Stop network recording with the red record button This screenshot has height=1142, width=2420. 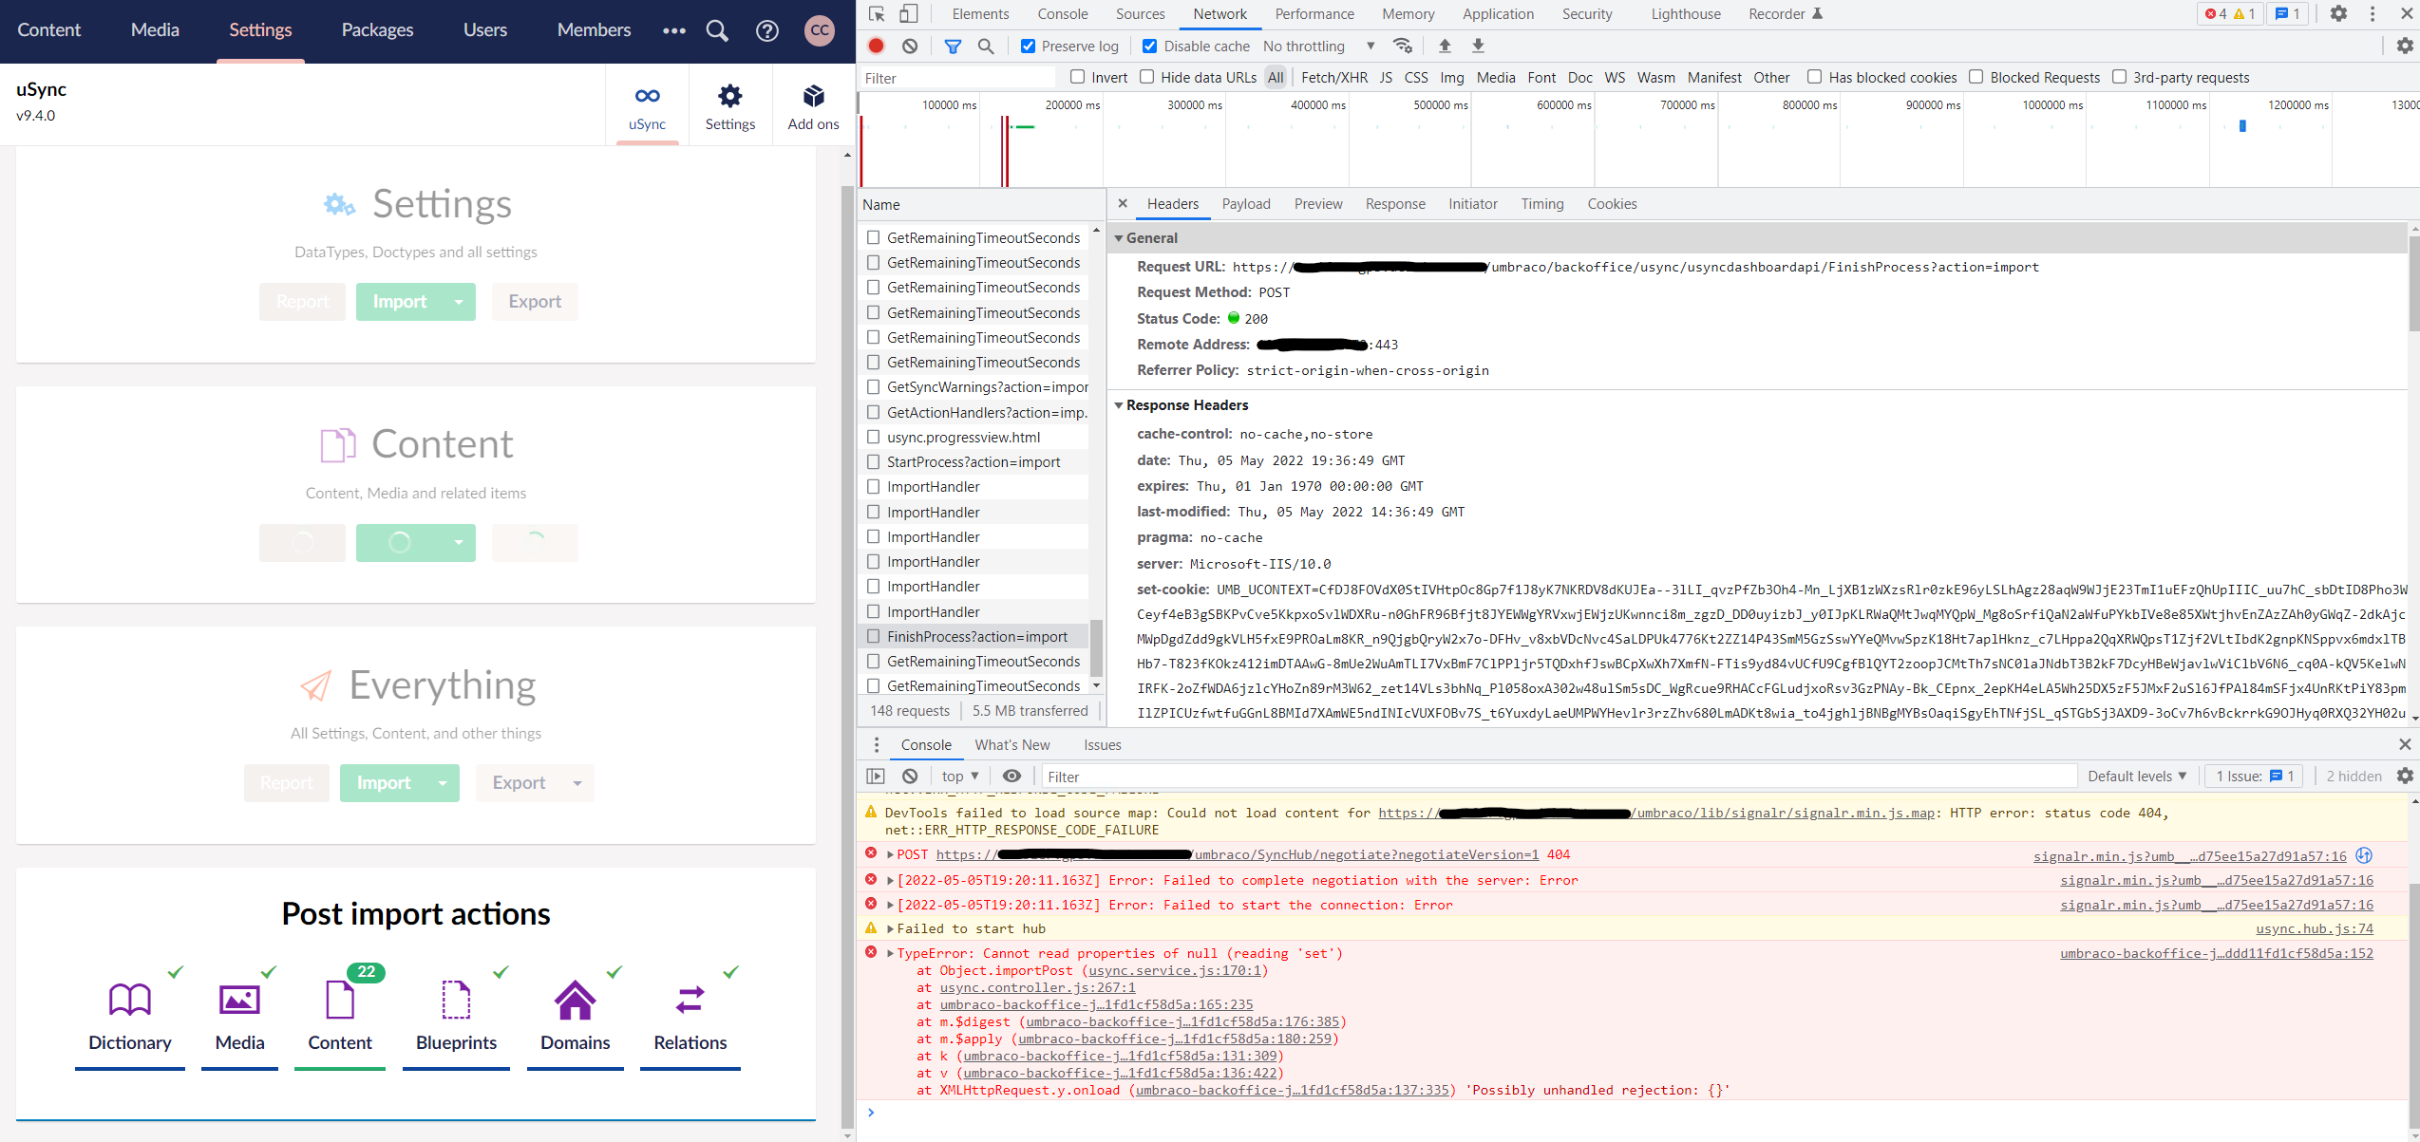click(875, 46)
